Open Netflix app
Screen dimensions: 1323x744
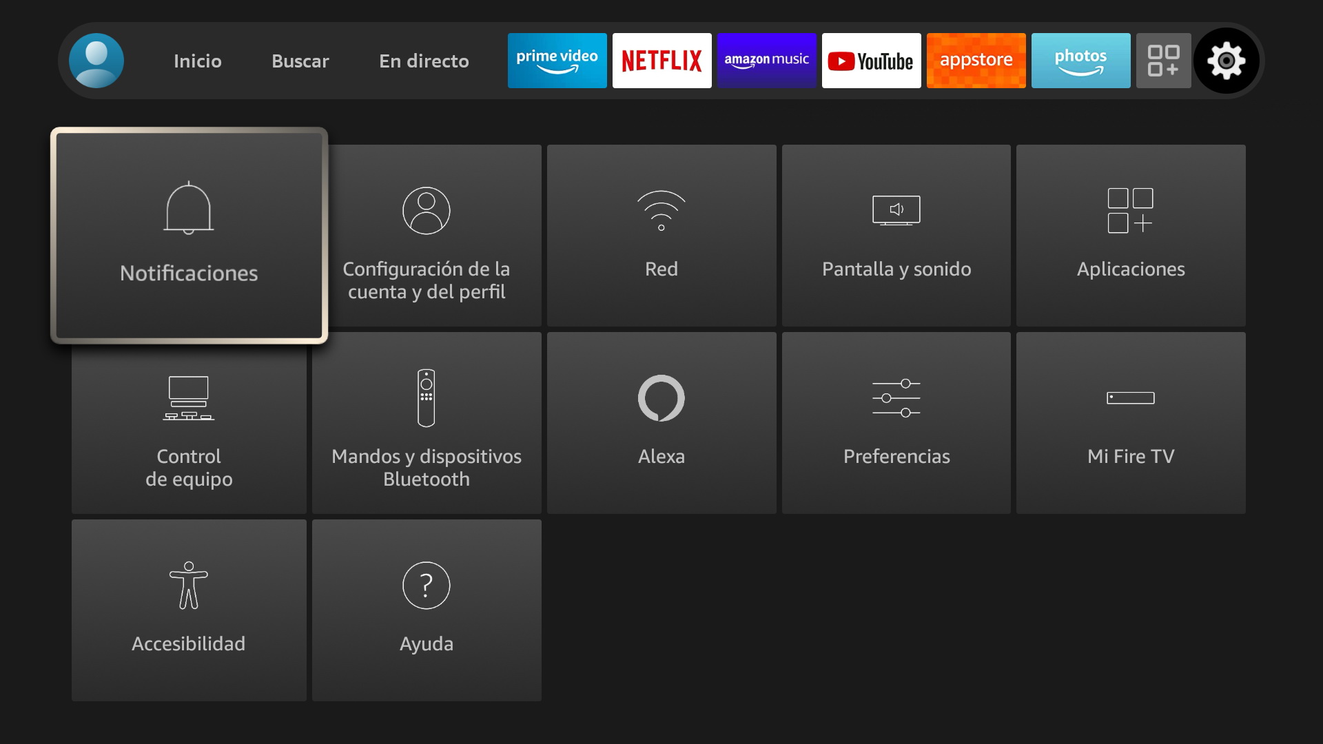tap(659, 60)
